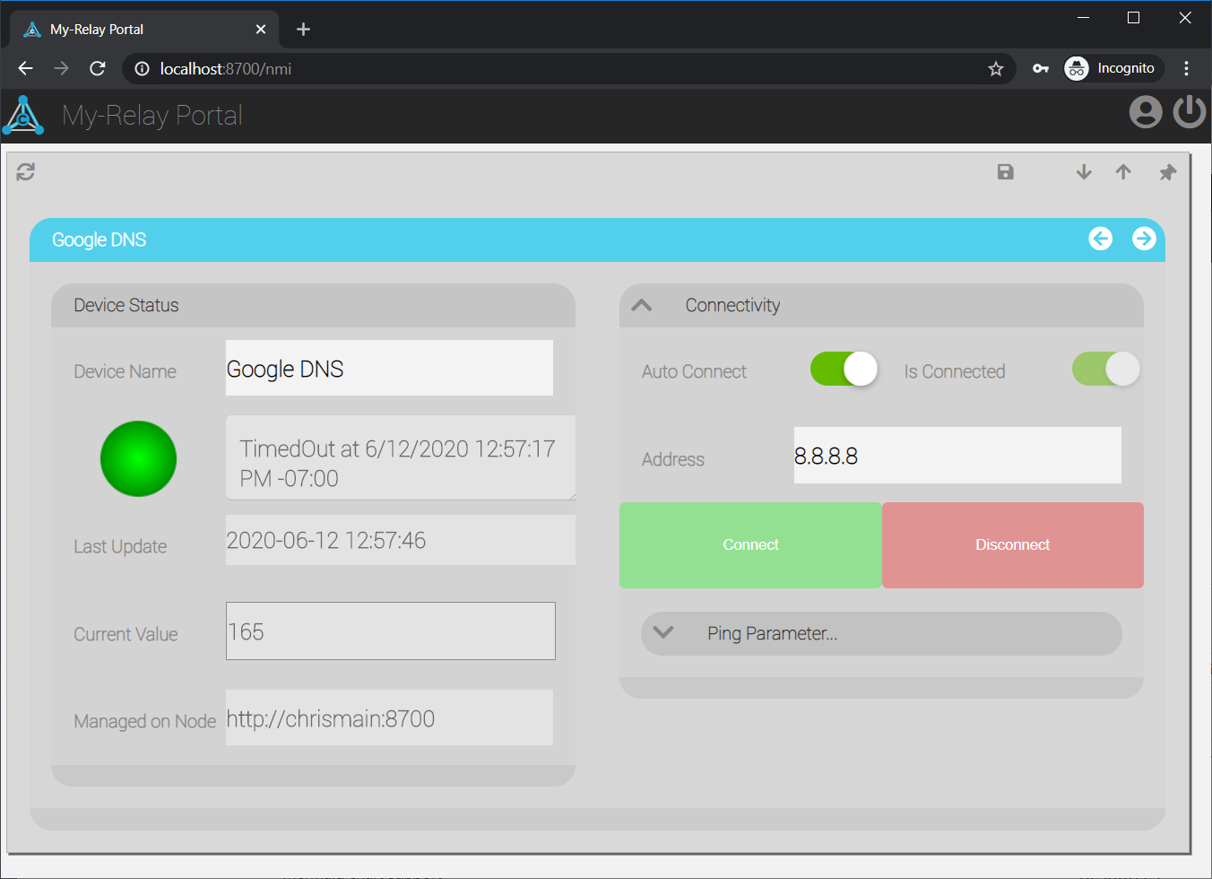Screen dimensions: 1212x879
Task: Click the TimedOut status message box
Action: tap(401, 457)
